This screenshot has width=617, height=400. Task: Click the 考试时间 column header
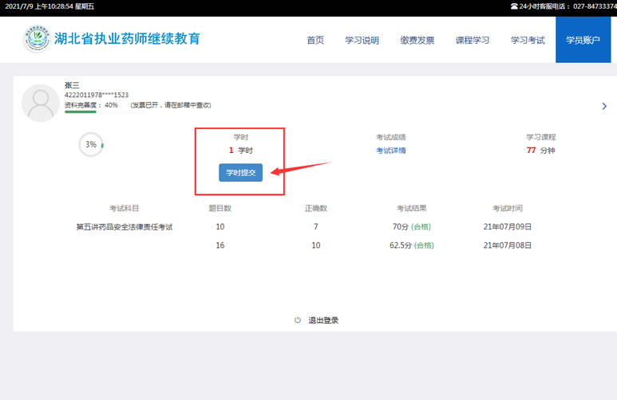508,208
